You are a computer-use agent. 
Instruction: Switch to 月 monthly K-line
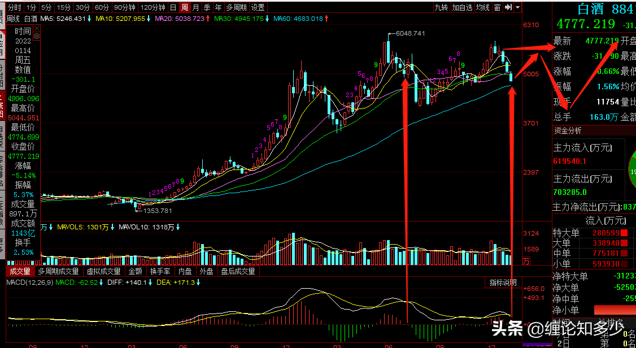(x=196, y=7)
